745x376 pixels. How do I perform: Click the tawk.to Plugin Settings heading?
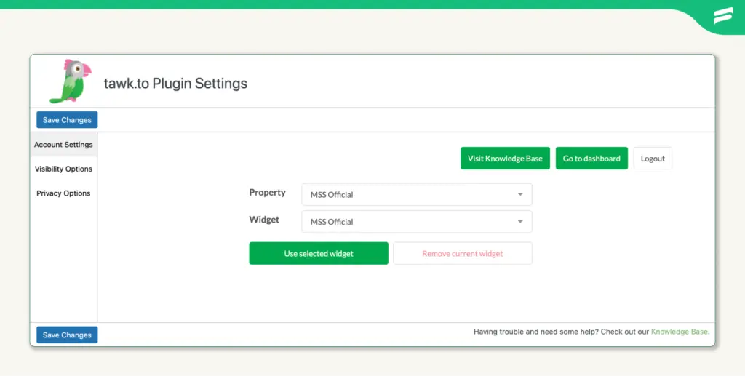coord(175,83)
